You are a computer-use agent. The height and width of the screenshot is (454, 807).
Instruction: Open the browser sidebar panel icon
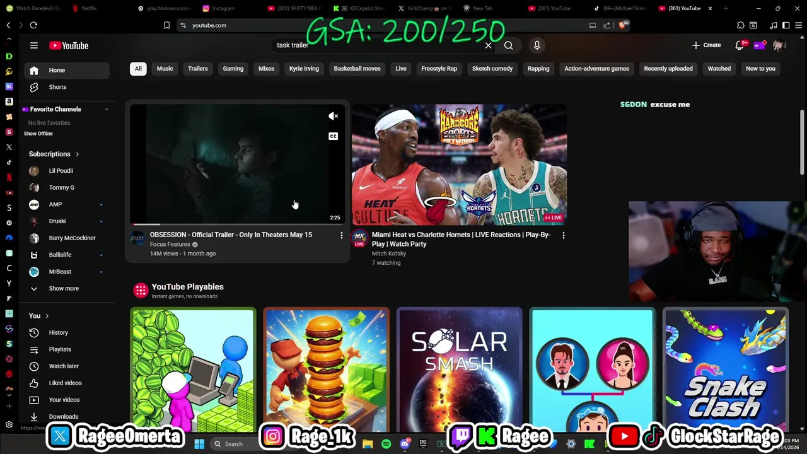[x=786, y=25]
